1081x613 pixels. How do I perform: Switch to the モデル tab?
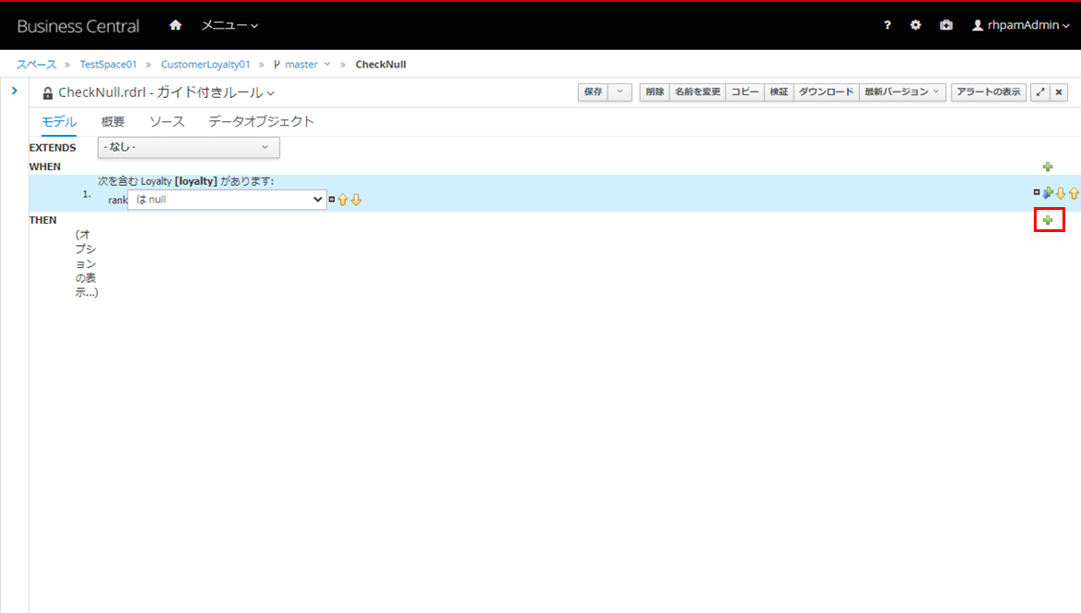[58, 121]
